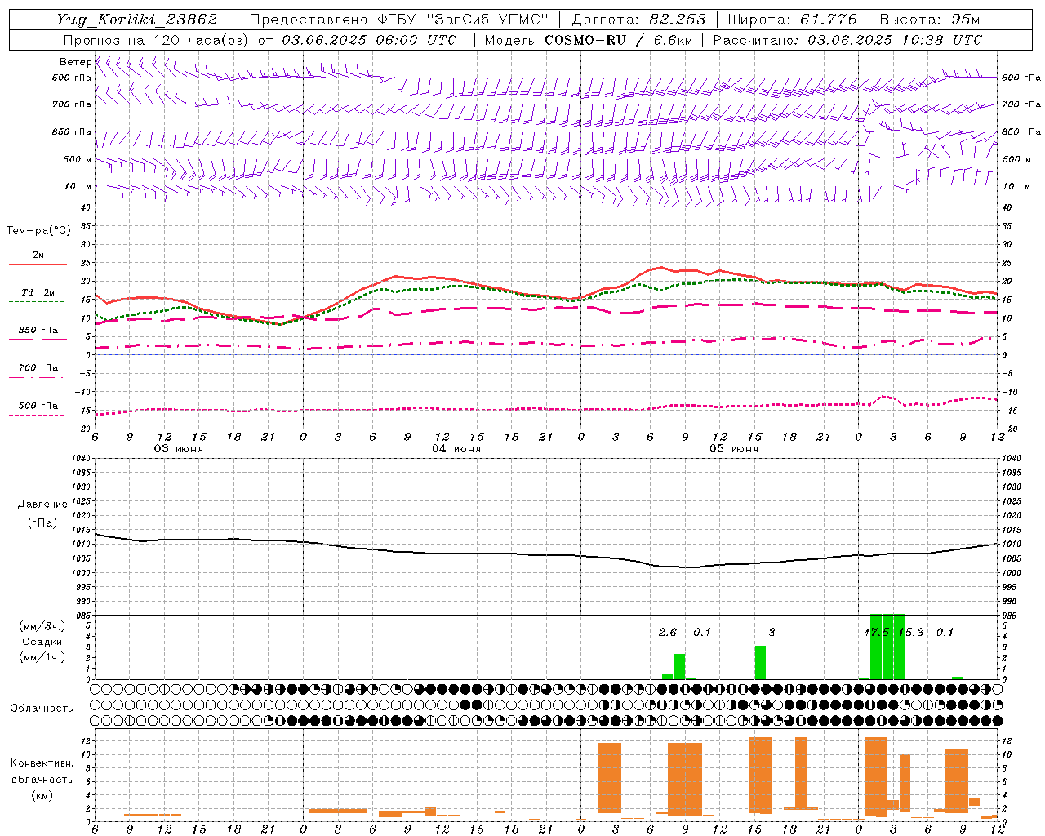1045x836 pixels.
Task: Click the station name Yug_Korliki_23862
Action: click(136, 20)
